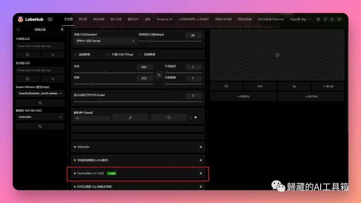This screenshot has height=203, width=361.
Task: Pin the quick settings panel
Action: [x=62, y=29]
